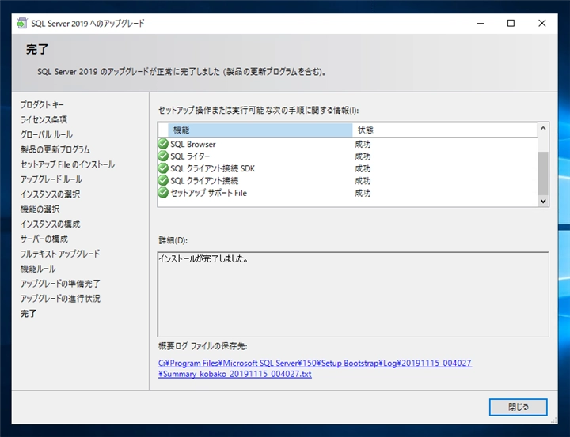The width and height of the screenshot is (570, 437).
Task: Click the インストールが完了しました。 message text
Action: coord(203,258)
